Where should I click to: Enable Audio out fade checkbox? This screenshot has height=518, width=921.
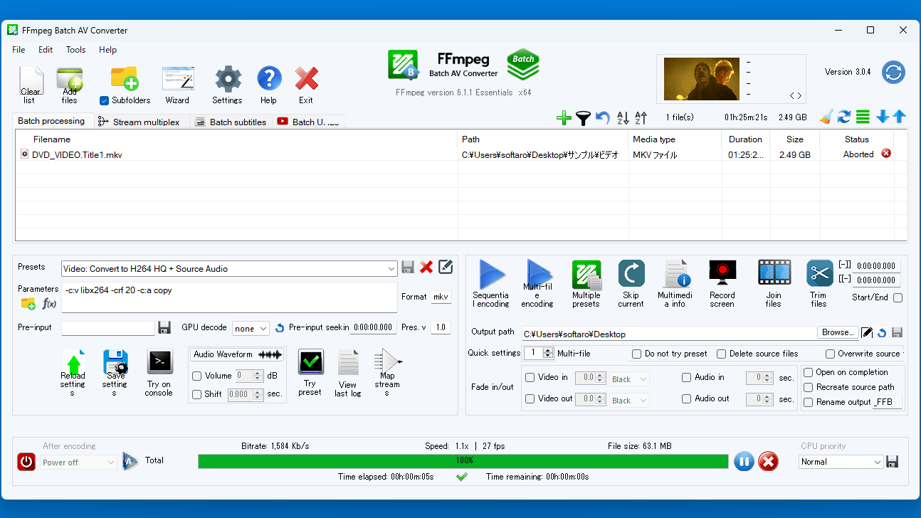[687, 398]
